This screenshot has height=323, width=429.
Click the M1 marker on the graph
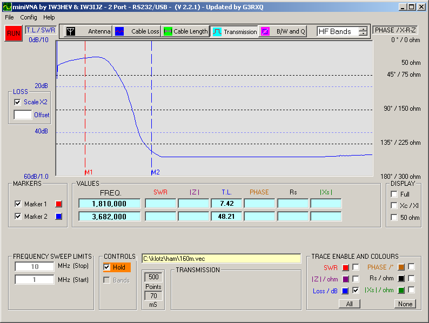click(x=89, y=172)
